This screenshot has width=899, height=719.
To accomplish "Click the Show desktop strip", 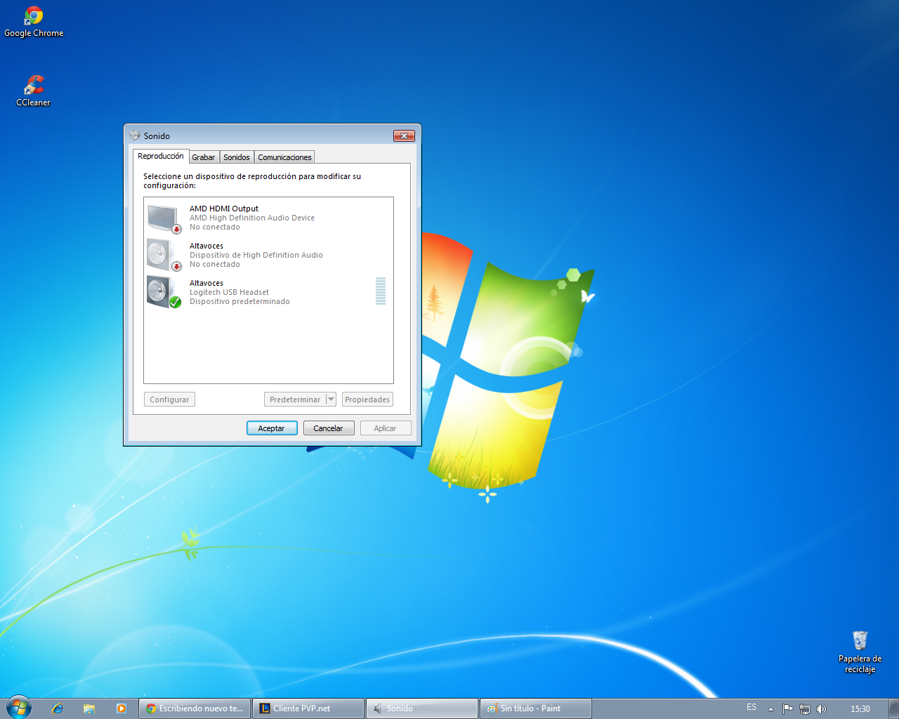I will click(893, 708).
